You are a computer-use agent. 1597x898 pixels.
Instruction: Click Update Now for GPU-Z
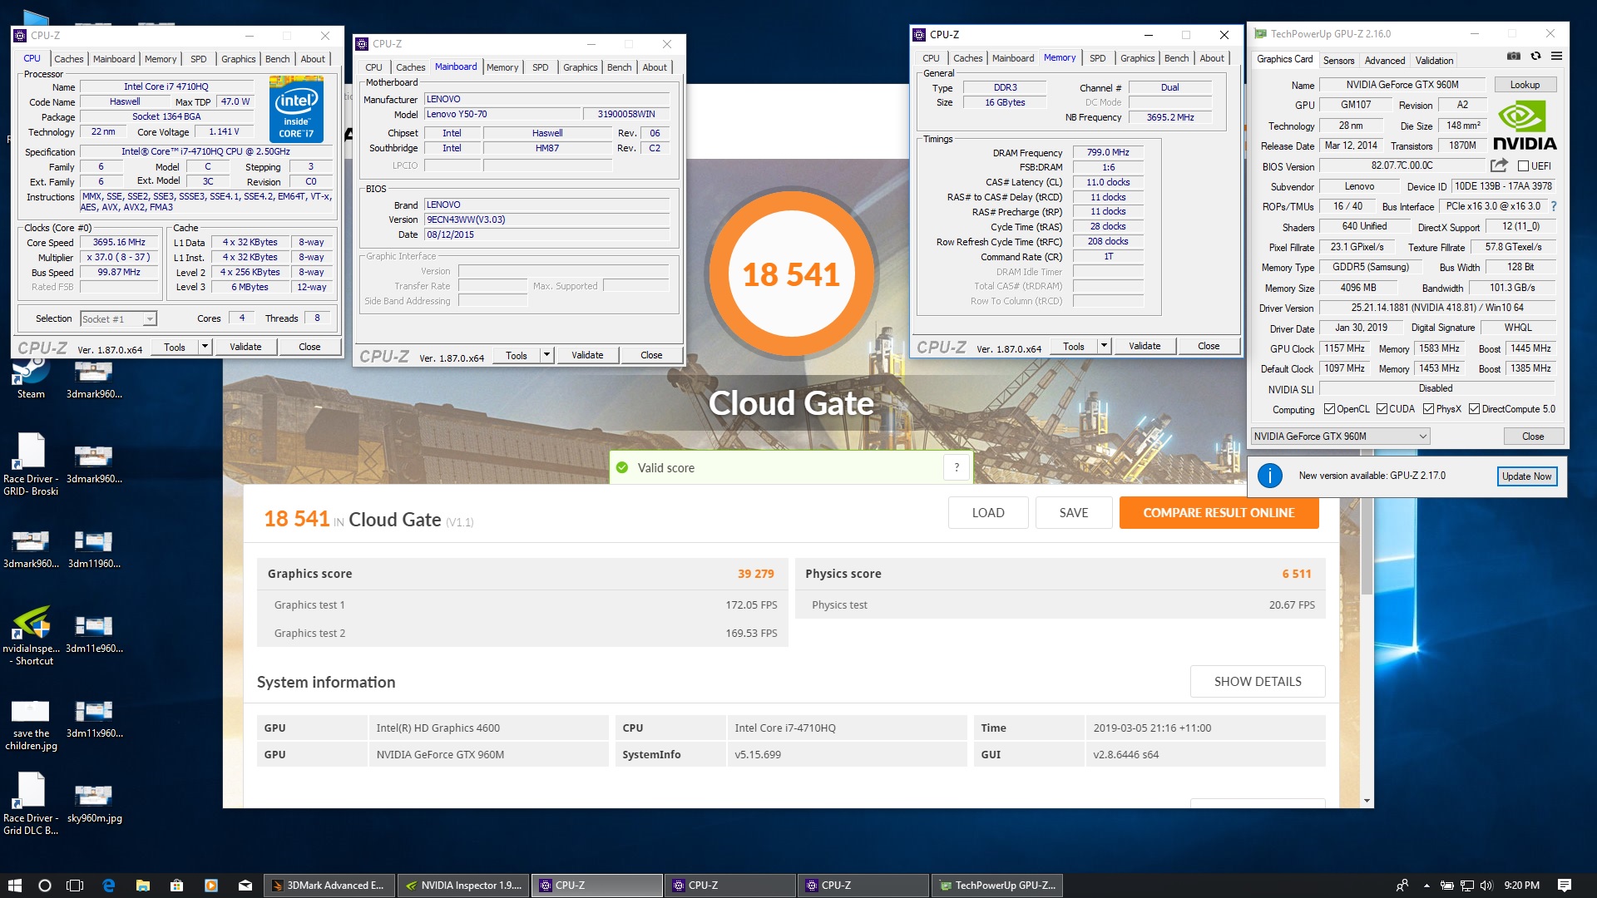[1526, 476]
